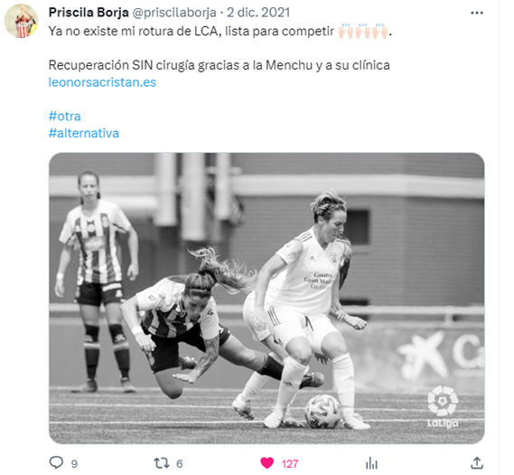The height and width of the screenshot is (475, 514).
Task: Click the reply speech bubble icon
Action: 56,463
